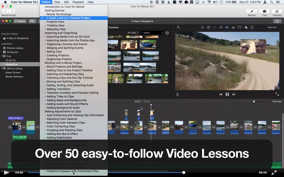Image resolution: width=284 pixels, height=177 pixels.
Task: Choose the checked 'A Quick Look at a Finished Project'
Action: click(74, 18)
